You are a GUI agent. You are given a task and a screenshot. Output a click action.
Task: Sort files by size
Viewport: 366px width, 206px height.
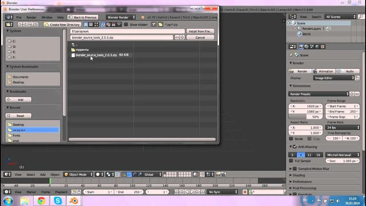coord(119,25)
